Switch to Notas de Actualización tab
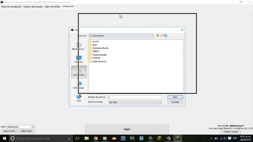 click(x=11, y=7)
